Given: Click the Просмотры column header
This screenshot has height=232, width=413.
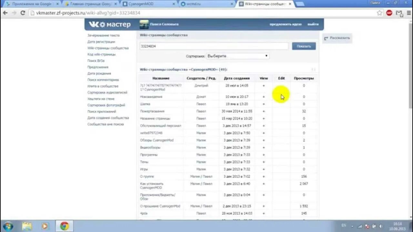Looking at the screenshot, I should click(x=304, y=78).
